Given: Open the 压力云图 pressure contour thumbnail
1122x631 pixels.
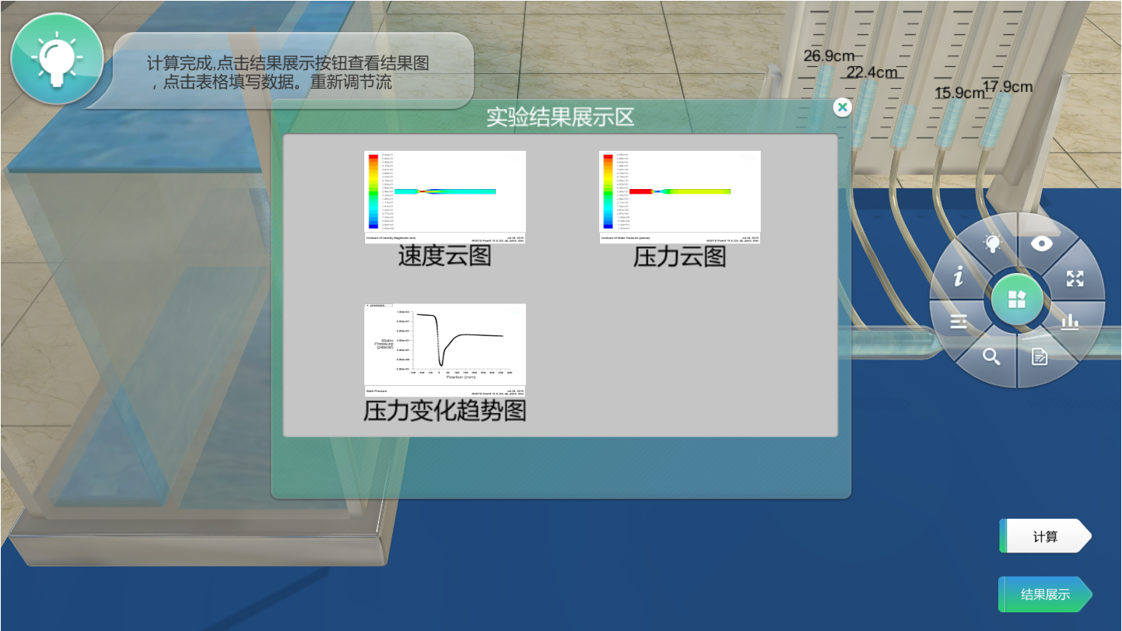Looking at the screenshot, I should pos(679,197).
